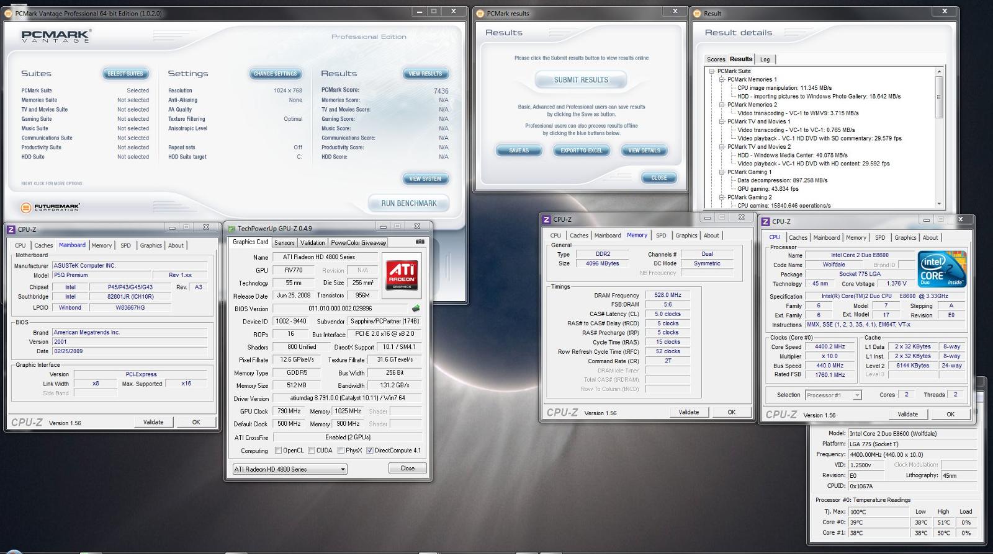Click the Gaming Suite row in PCMark Suites
The width and height of the screenshot is (993, 554).
point(85,119)
